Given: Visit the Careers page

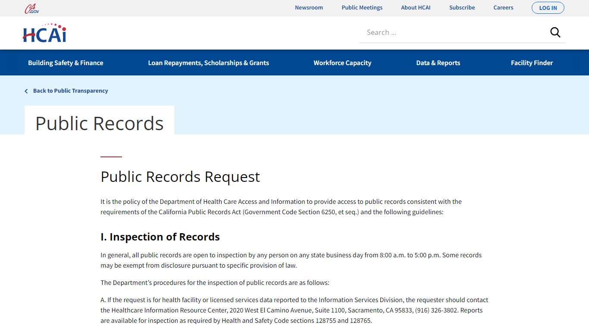Looking at the screenshot, I should pyautogui.click(x=503, y=8).
